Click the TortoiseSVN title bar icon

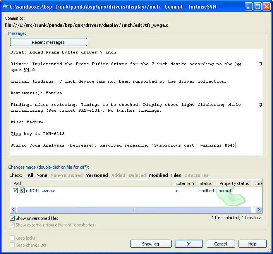click(x=5, y=7)
